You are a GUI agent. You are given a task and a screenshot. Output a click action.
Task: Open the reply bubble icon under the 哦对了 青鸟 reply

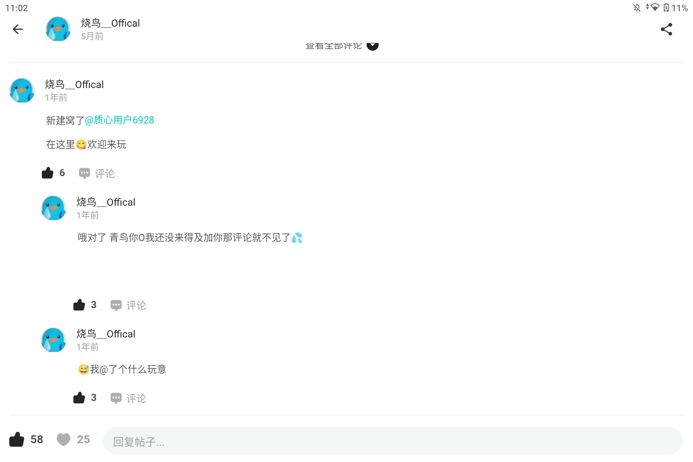[116, 305]
